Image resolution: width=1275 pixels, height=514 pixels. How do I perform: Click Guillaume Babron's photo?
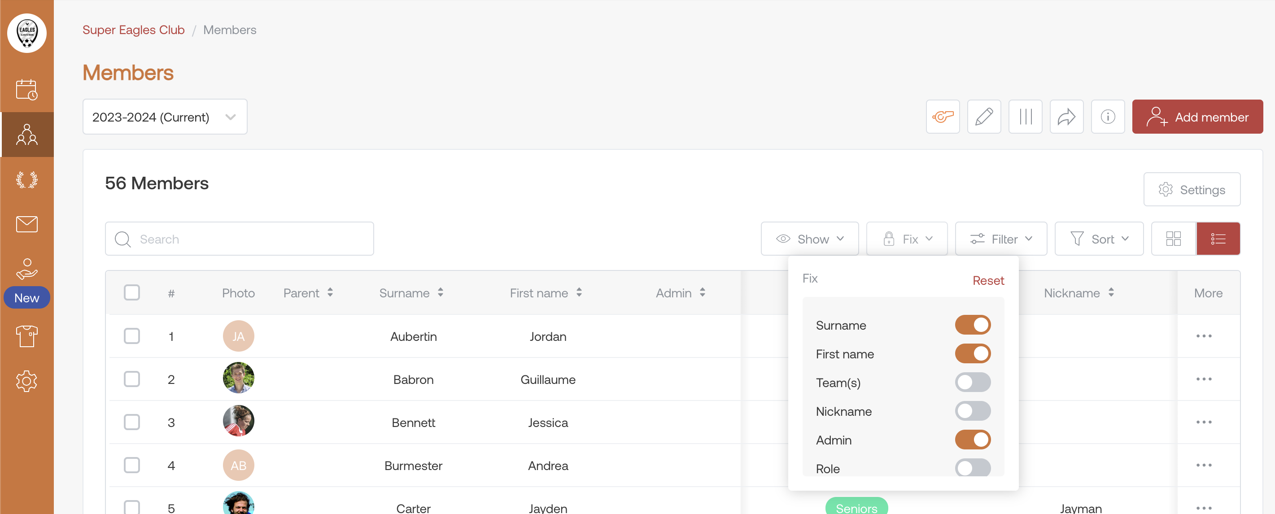click(x=238, y=378)
